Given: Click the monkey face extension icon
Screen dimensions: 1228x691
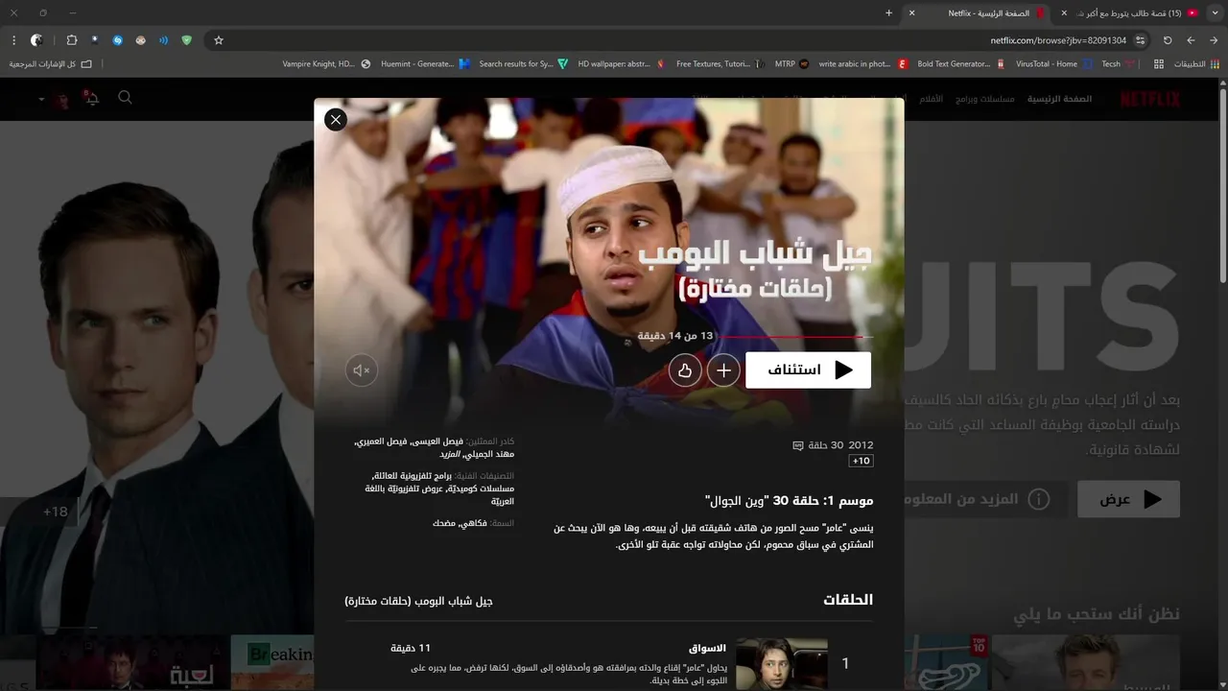Looking at the screenshot, I should pyautogui.click(x=141, y=40).
